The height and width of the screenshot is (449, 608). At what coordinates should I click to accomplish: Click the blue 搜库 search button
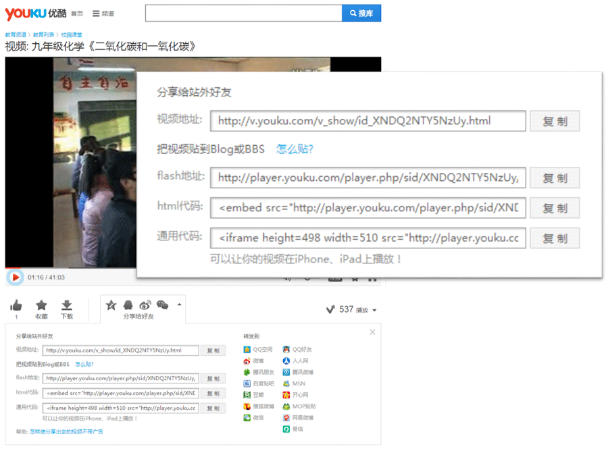(361, 13)
